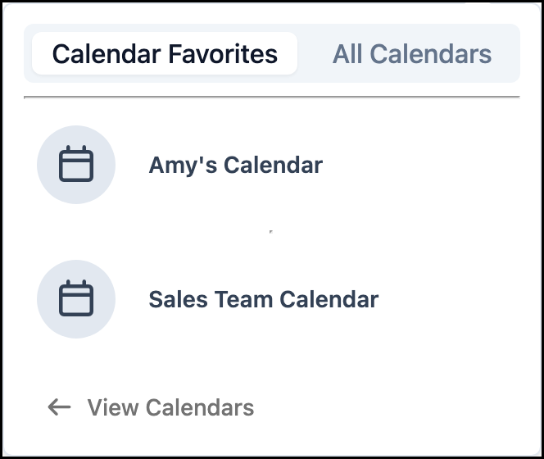Click the back arrow to return to calendars
The image size is (544, 459).
[x=59, y=407]
